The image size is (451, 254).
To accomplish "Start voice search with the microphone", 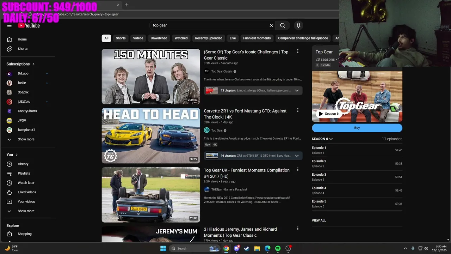I will pos(298,25).
